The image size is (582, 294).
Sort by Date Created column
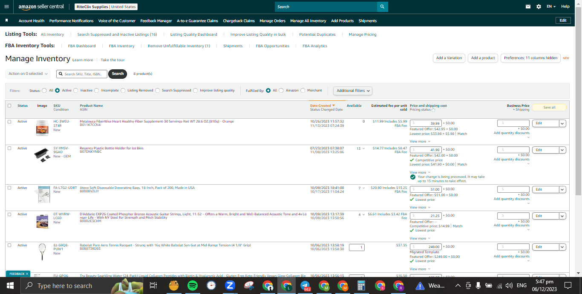click(322, 106)
